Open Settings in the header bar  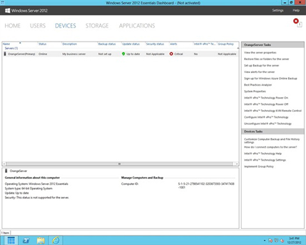(x=278, y=10)
